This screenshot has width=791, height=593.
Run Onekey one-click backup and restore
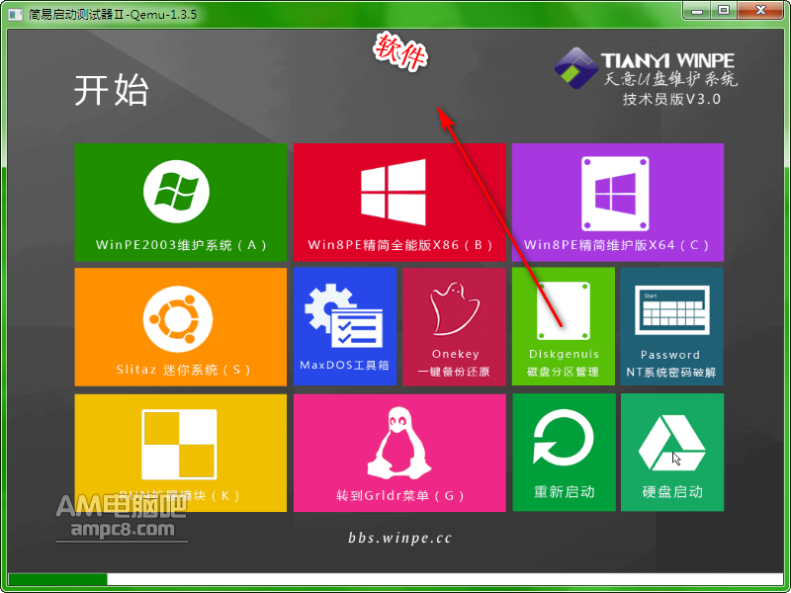click(x=455, y=327)
